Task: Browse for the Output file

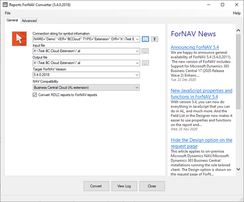Action: (146, 63)
